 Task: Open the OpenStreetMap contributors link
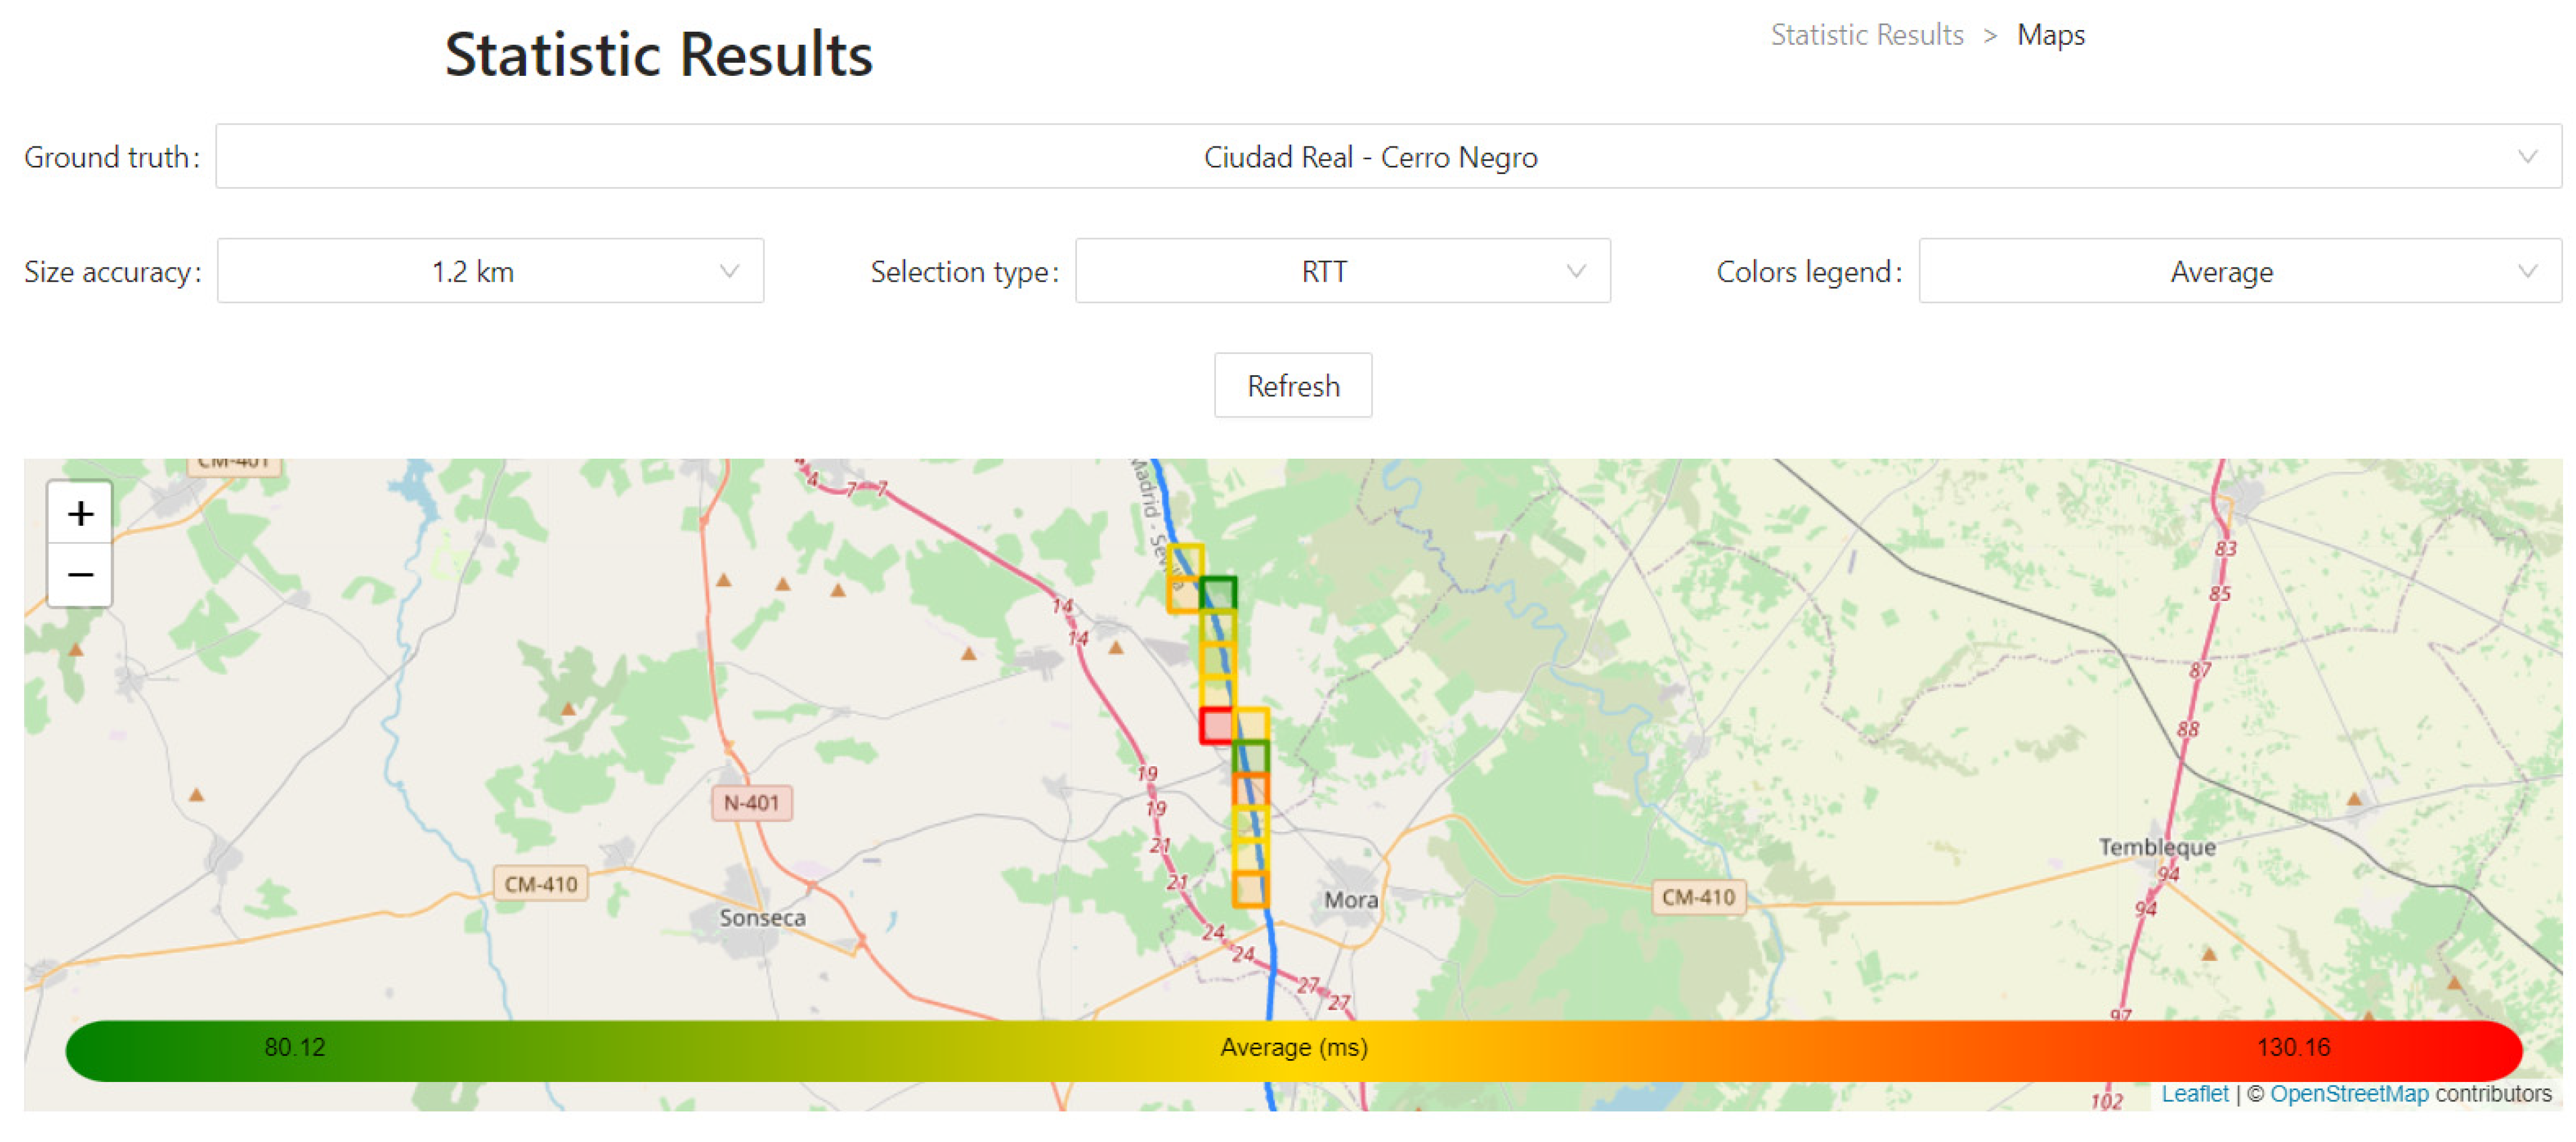2348,1094
